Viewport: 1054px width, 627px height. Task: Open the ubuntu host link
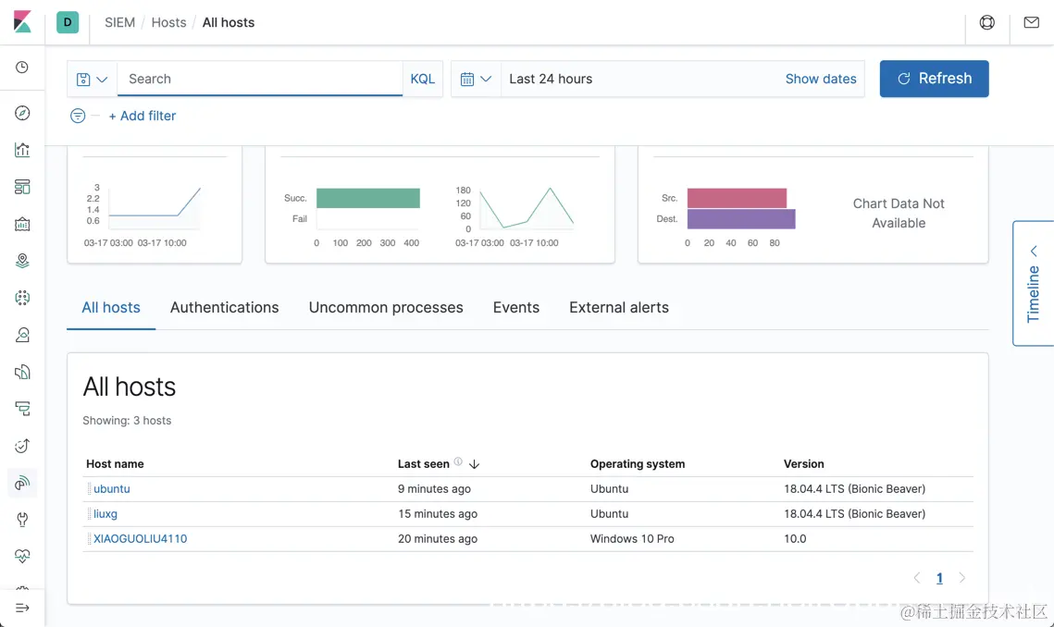pos(112,488)
